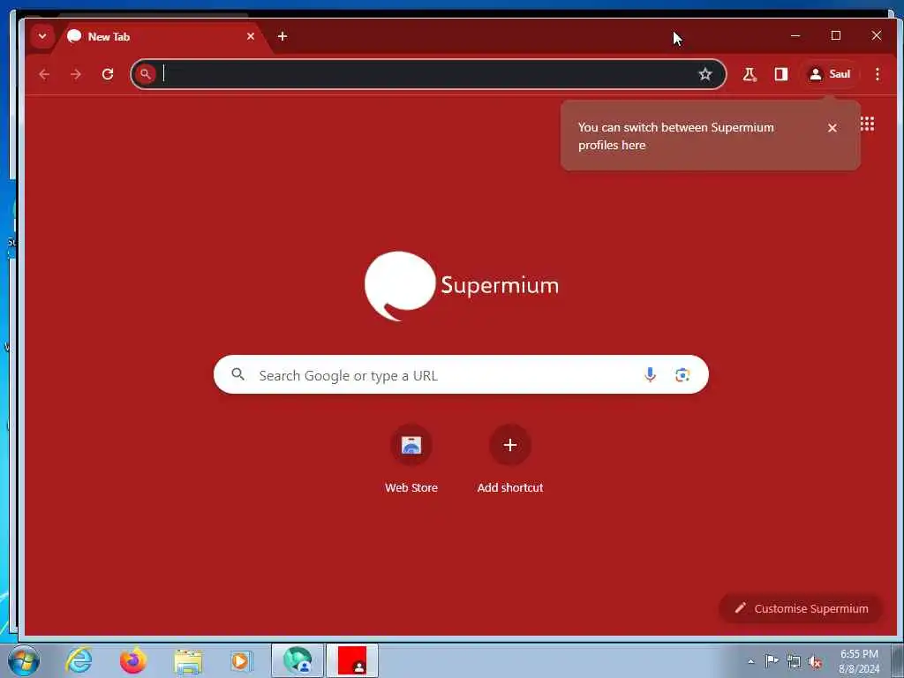
Task: Open network status tray icon
Action: (794, 661)
